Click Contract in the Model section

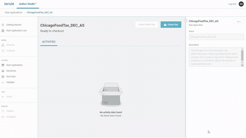[11, 51]
